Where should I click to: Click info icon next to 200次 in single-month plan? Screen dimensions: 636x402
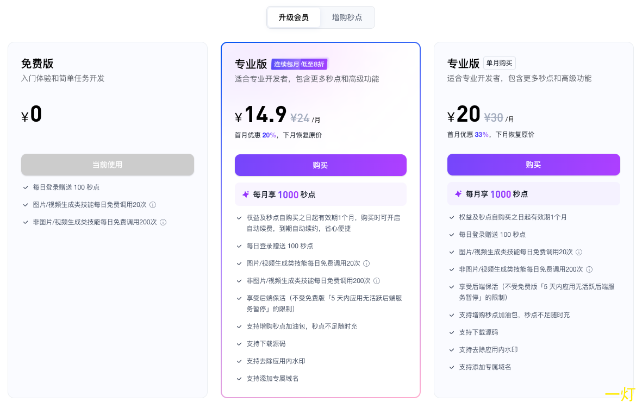[x=589, y=269]
